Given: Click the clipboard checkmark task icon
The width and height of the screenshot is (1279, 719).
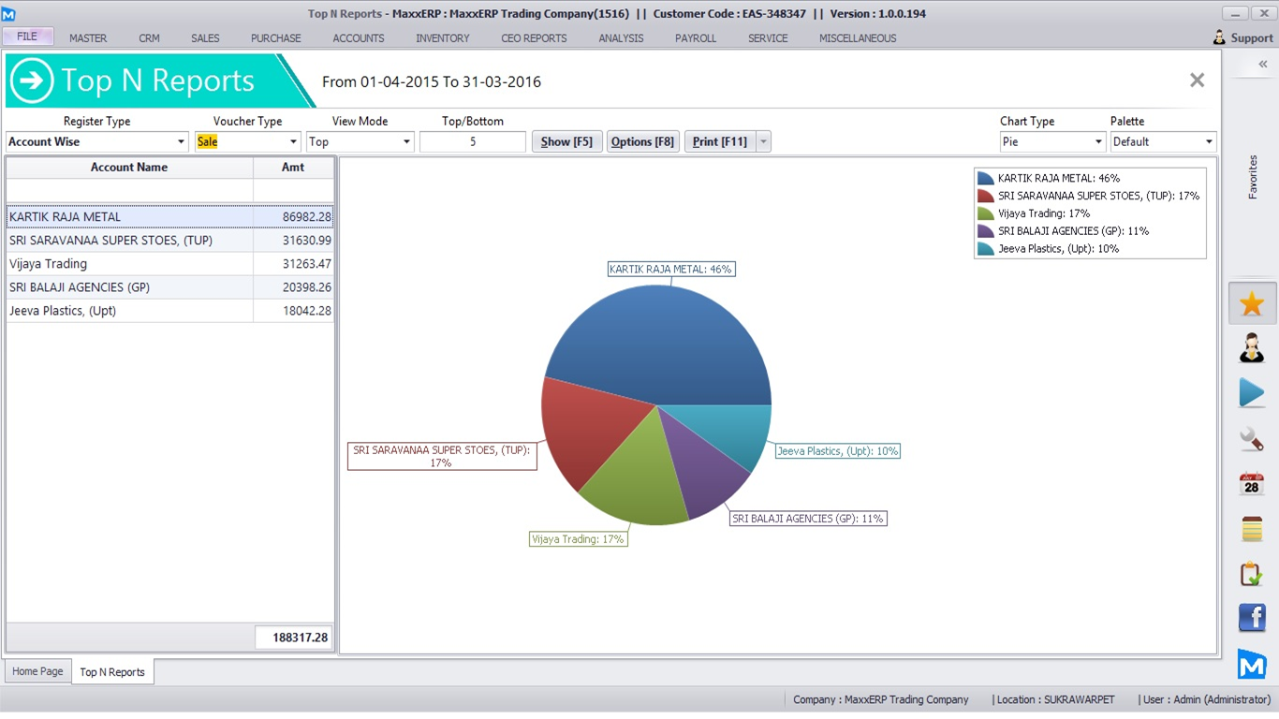Looking at the screenshot, I should click(x=1252, y=574).
